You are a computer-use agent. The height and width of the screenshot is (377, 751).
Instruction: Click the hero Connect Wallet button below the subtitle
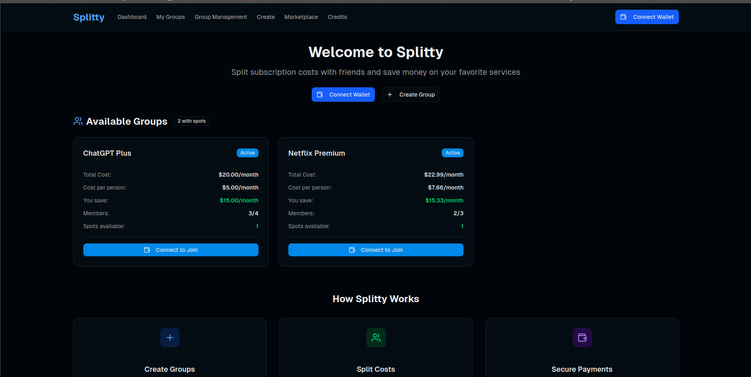[x=343, y=95]
